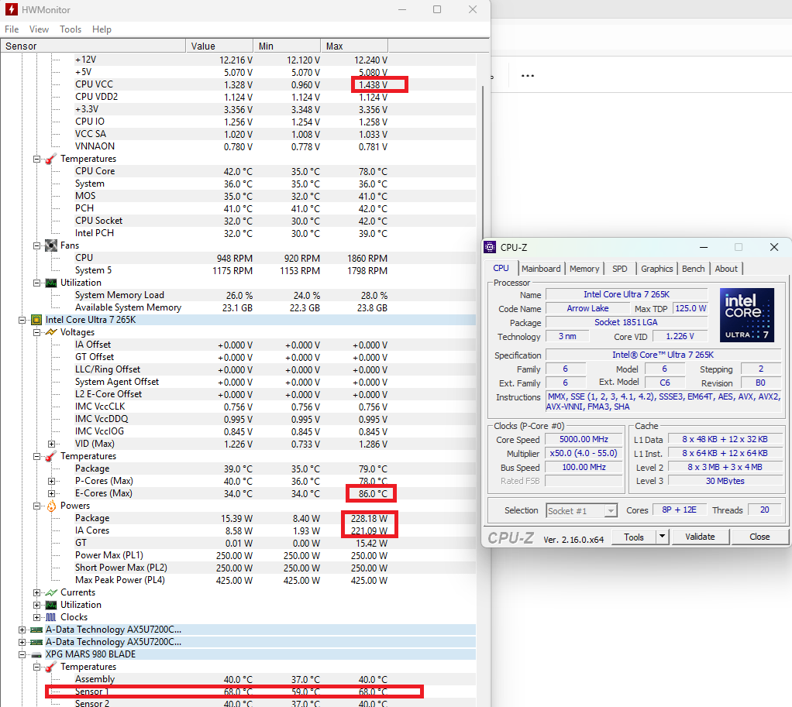
Task: Click the Tools button in CPU-Z
Action: (633, 537)
